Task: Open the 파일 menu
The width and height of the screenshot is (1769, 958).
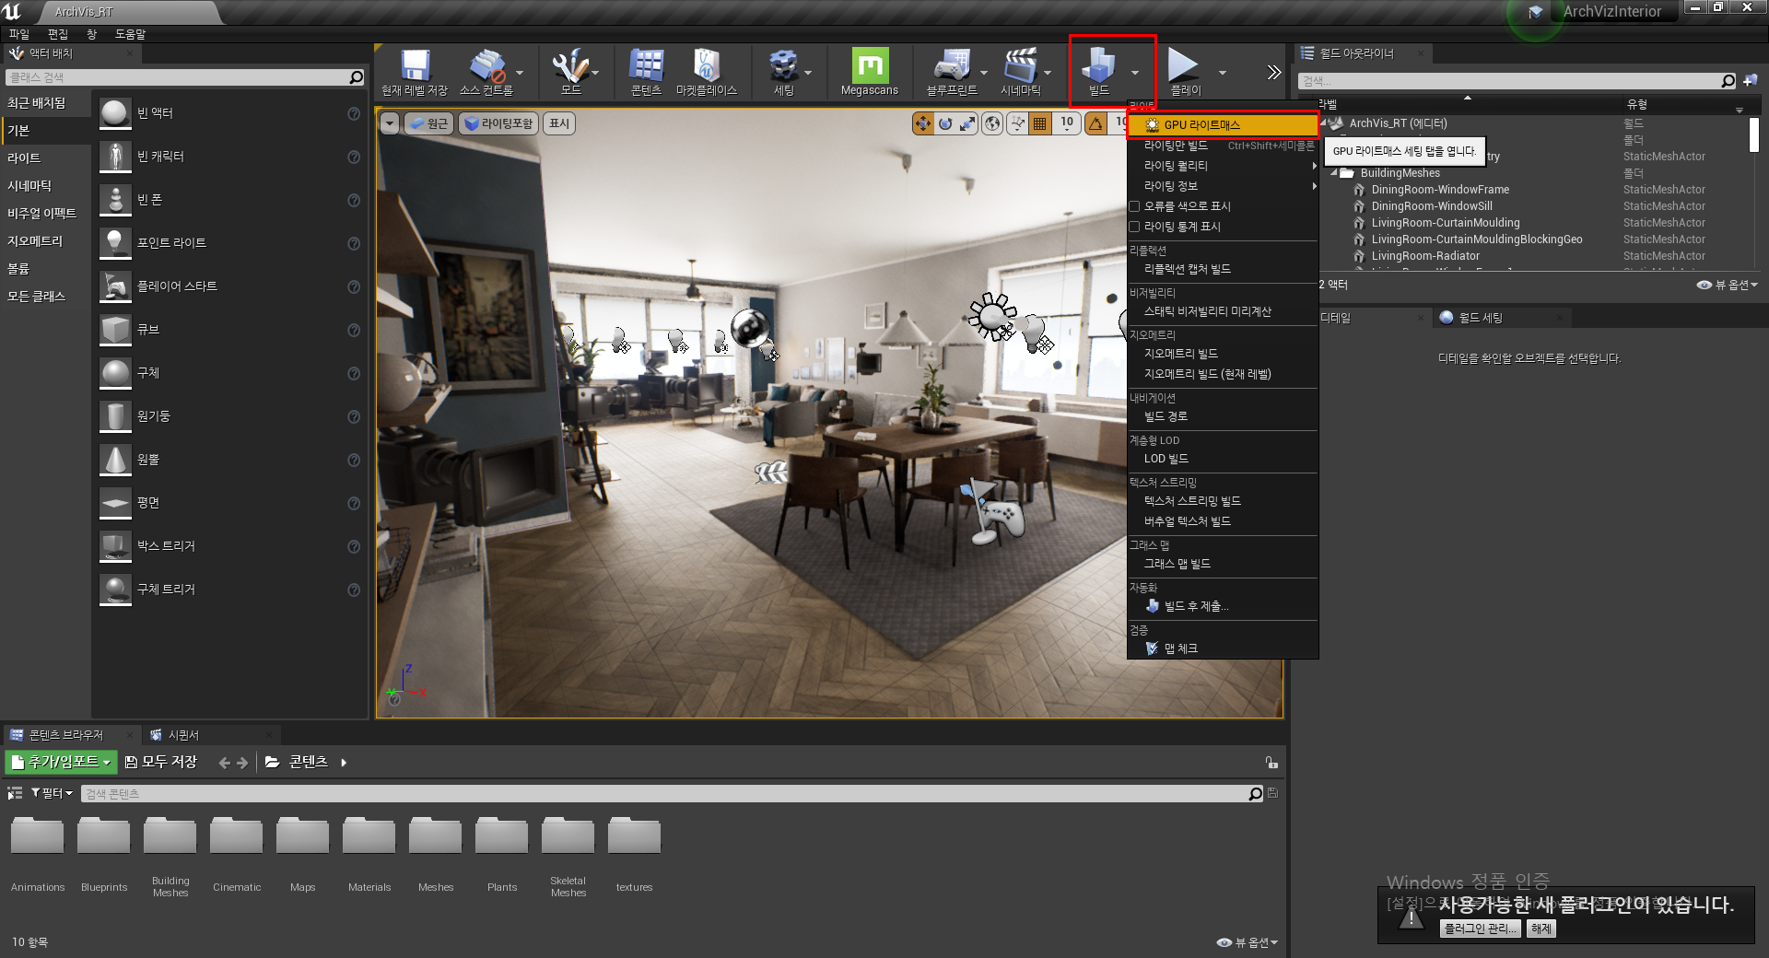Action: coord(19,34)
